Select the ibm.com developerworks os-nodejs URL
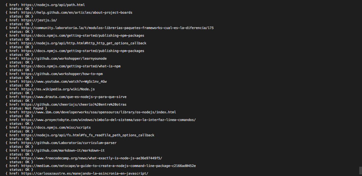 tap(99, 112)
